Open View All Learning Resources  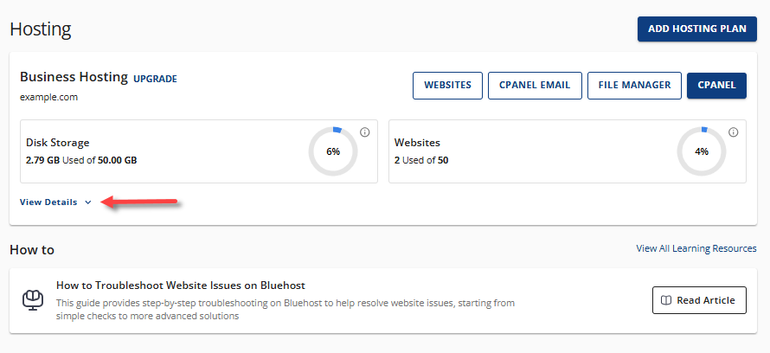coord(696,248)
